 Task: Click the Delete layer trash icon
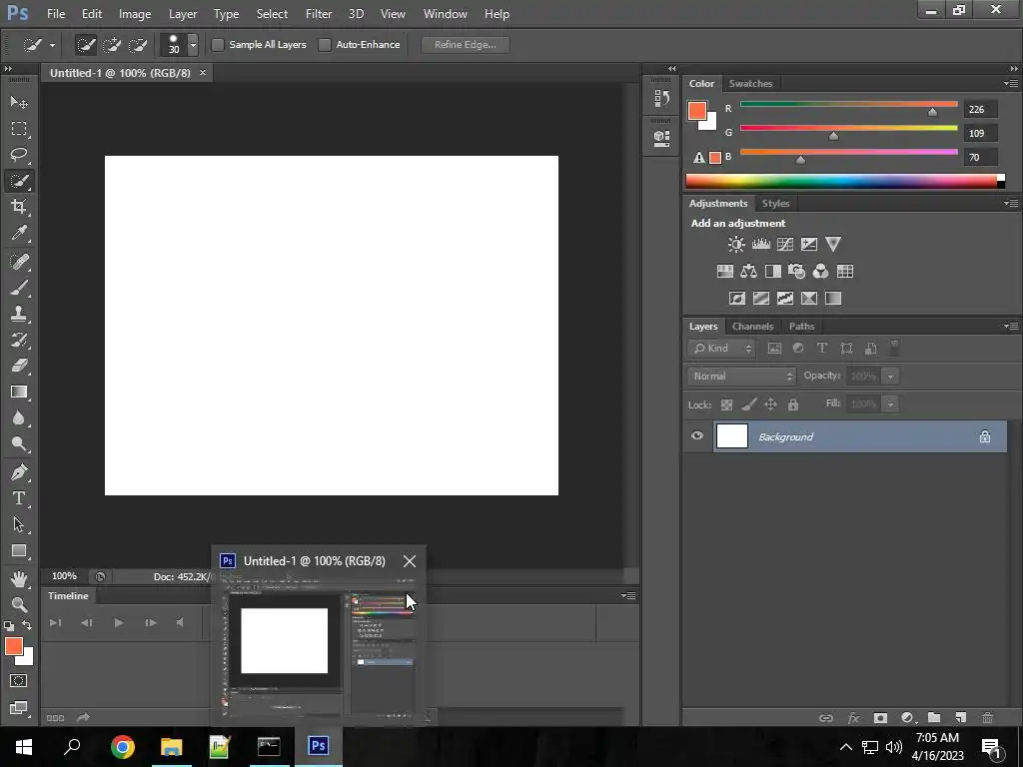[988, 717]
